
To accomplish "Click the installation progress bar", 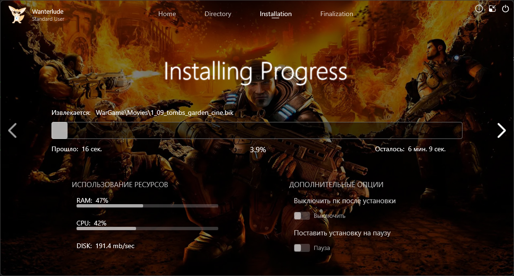I will [x=257, y=130].
